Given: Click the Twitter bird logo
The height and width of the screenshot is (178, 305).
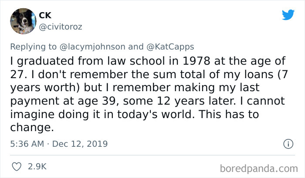Looking at the screenshot, I should point(288,15).
